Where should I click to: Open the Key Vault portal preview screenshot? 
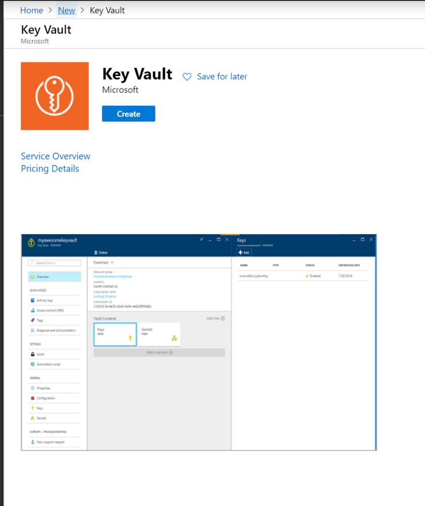point(198,342)
